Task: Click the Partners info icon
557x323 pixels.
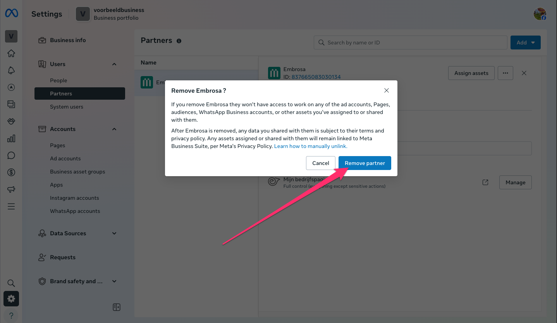Action: tap(179, 41)
